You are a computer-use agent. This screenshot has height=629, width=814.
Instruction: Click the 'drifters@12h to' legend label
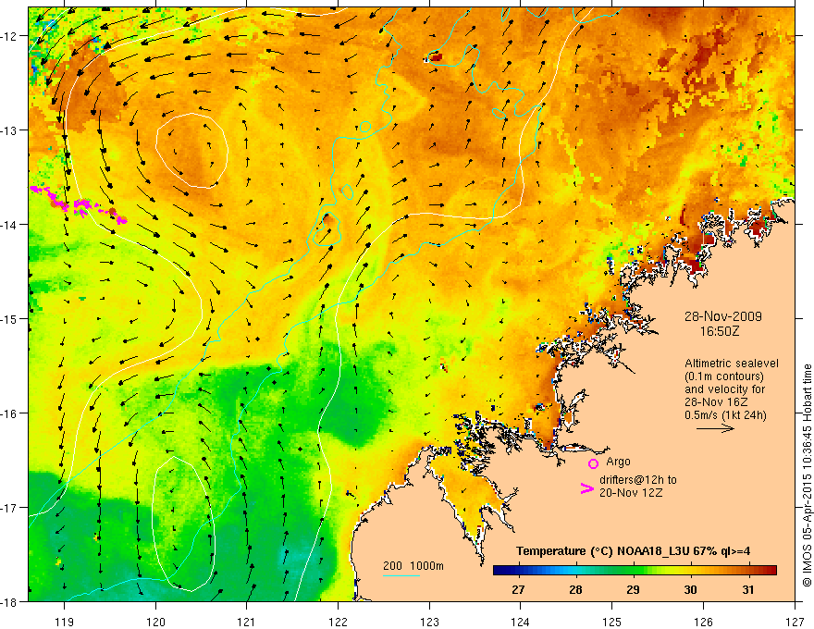click(x=638, y=480)
